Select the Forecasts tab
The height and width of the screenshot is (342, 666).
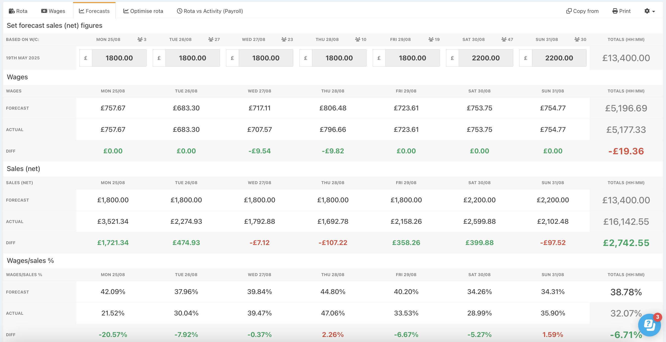(94, 11)
